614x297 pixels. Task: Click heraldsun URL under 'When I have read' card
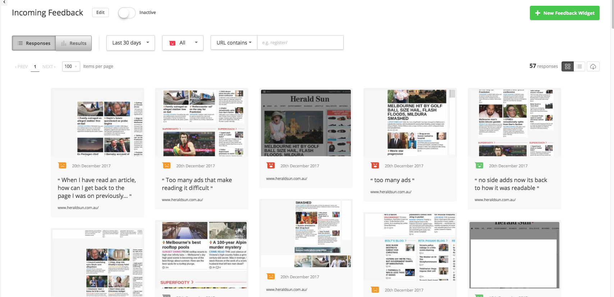(78, 208)
